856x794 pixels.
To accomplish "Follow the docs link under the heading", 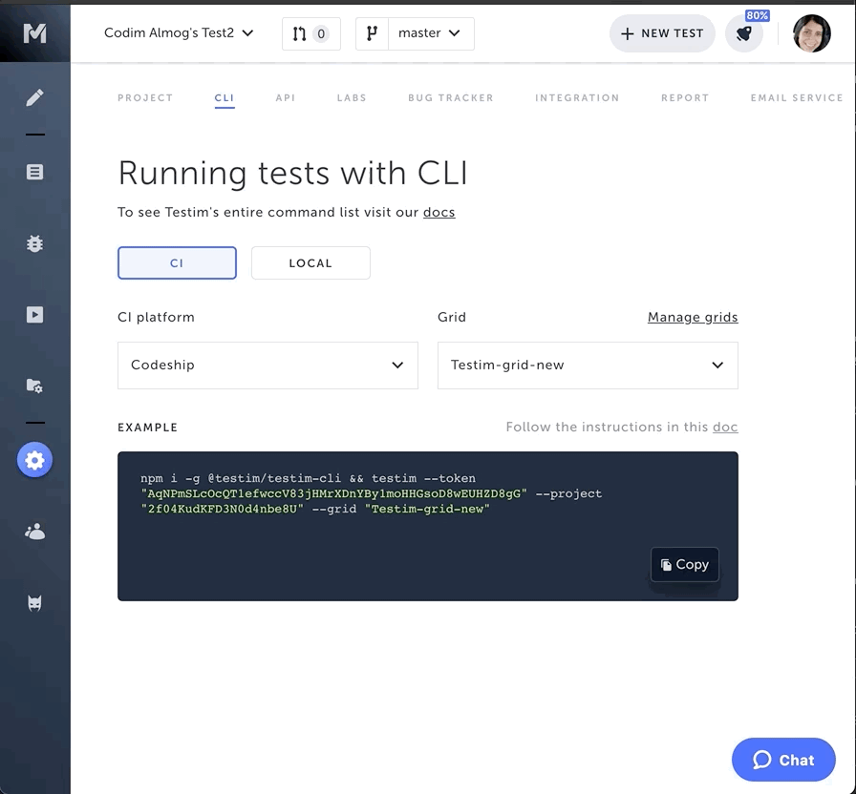I will tap(439, 212).
